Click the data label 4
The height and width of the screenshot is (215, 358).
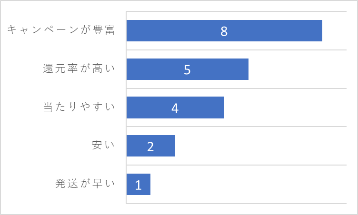coord(175,108)
